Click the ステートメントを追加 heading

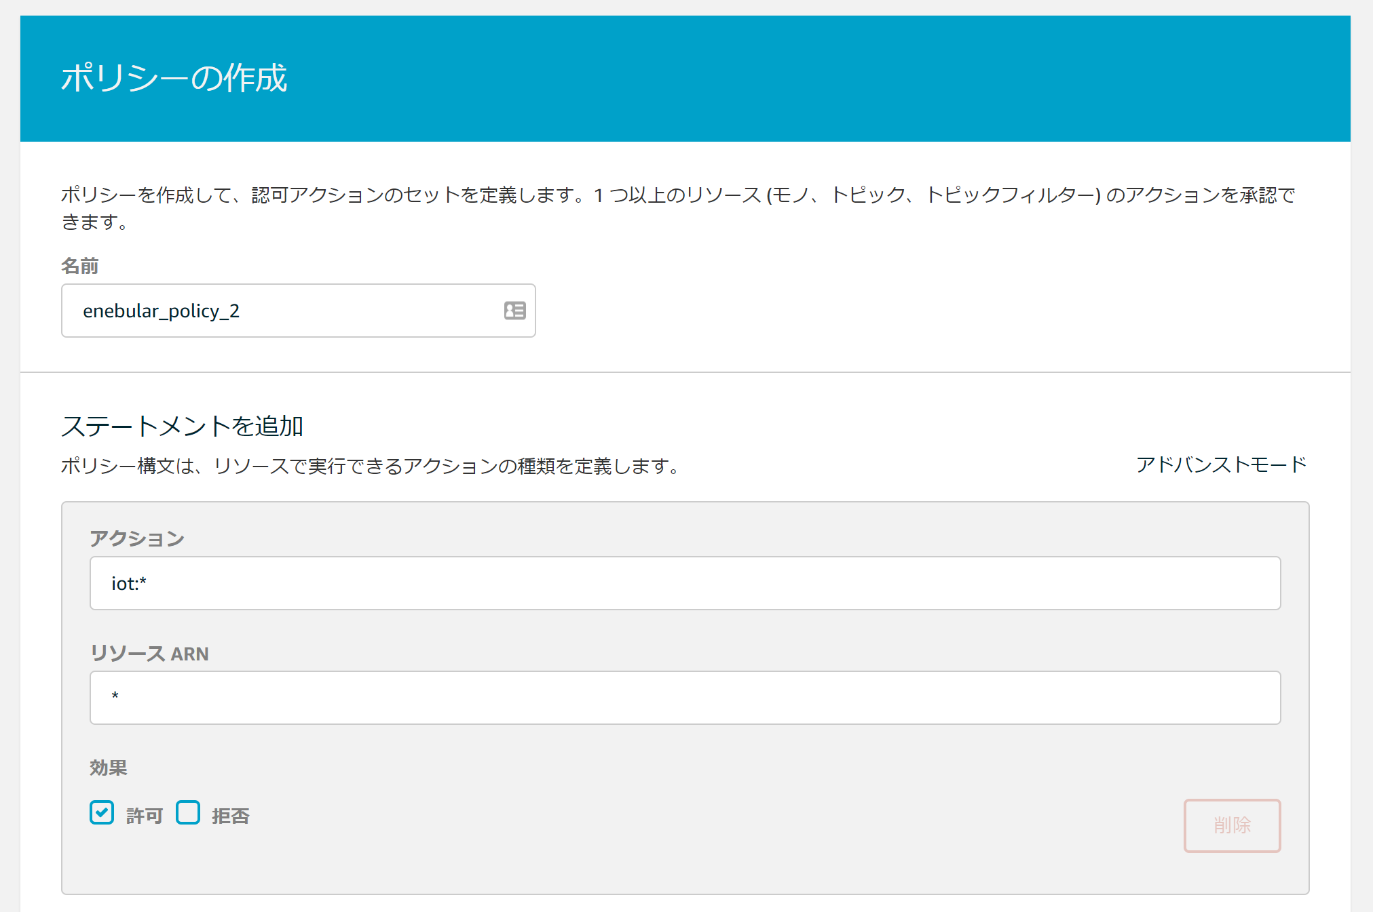pyautogui.click(x=182, y=426)
